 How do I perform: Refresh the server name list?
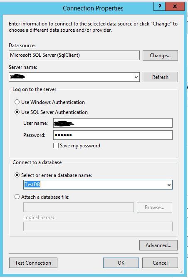tap(160, 77)
